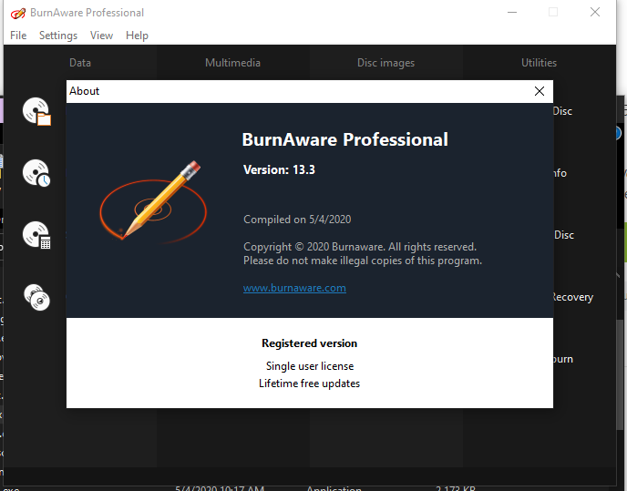627x491 pixels.
Task: Click the Data category header
Action: pos(80,63)
